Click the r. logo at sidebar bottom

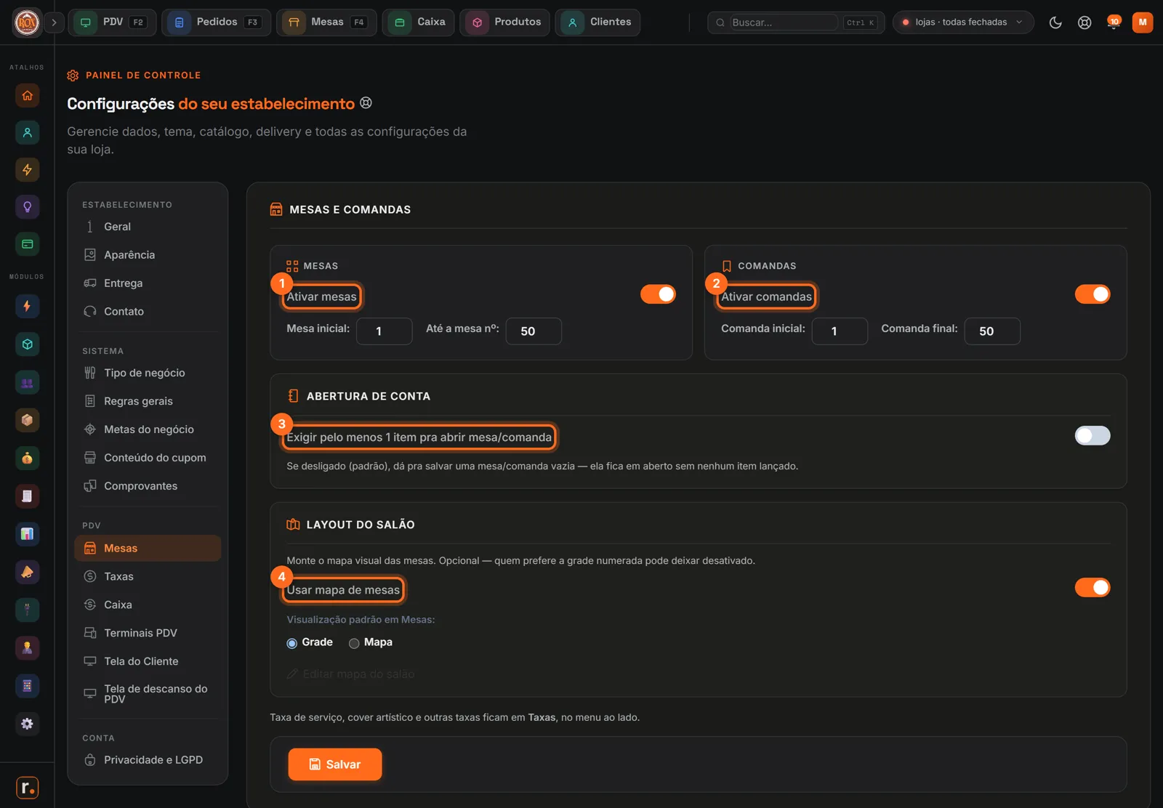(27, 788)
